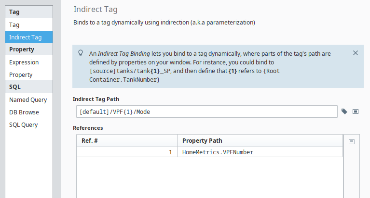Click the property insert icon next to tag path
The image size is (370, 198).
pos(356,111)
